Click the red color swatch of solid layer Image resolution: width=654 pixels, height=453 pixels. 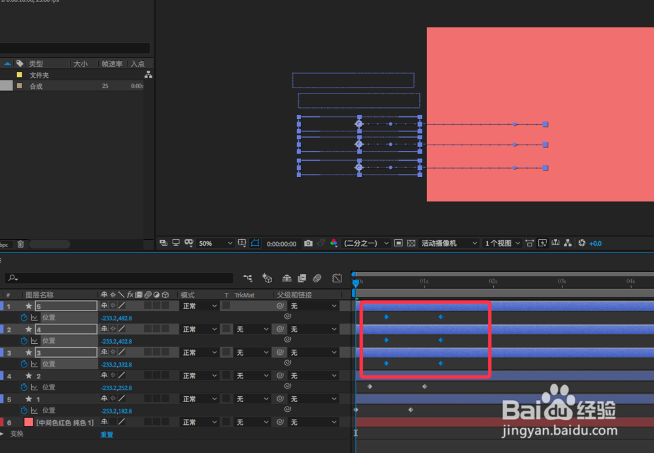click(28, 422)
